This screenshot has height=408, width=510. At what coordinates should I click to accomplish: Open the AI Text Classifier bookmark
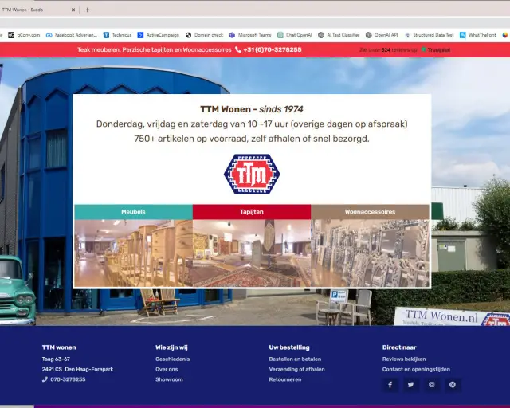(339, 35)
